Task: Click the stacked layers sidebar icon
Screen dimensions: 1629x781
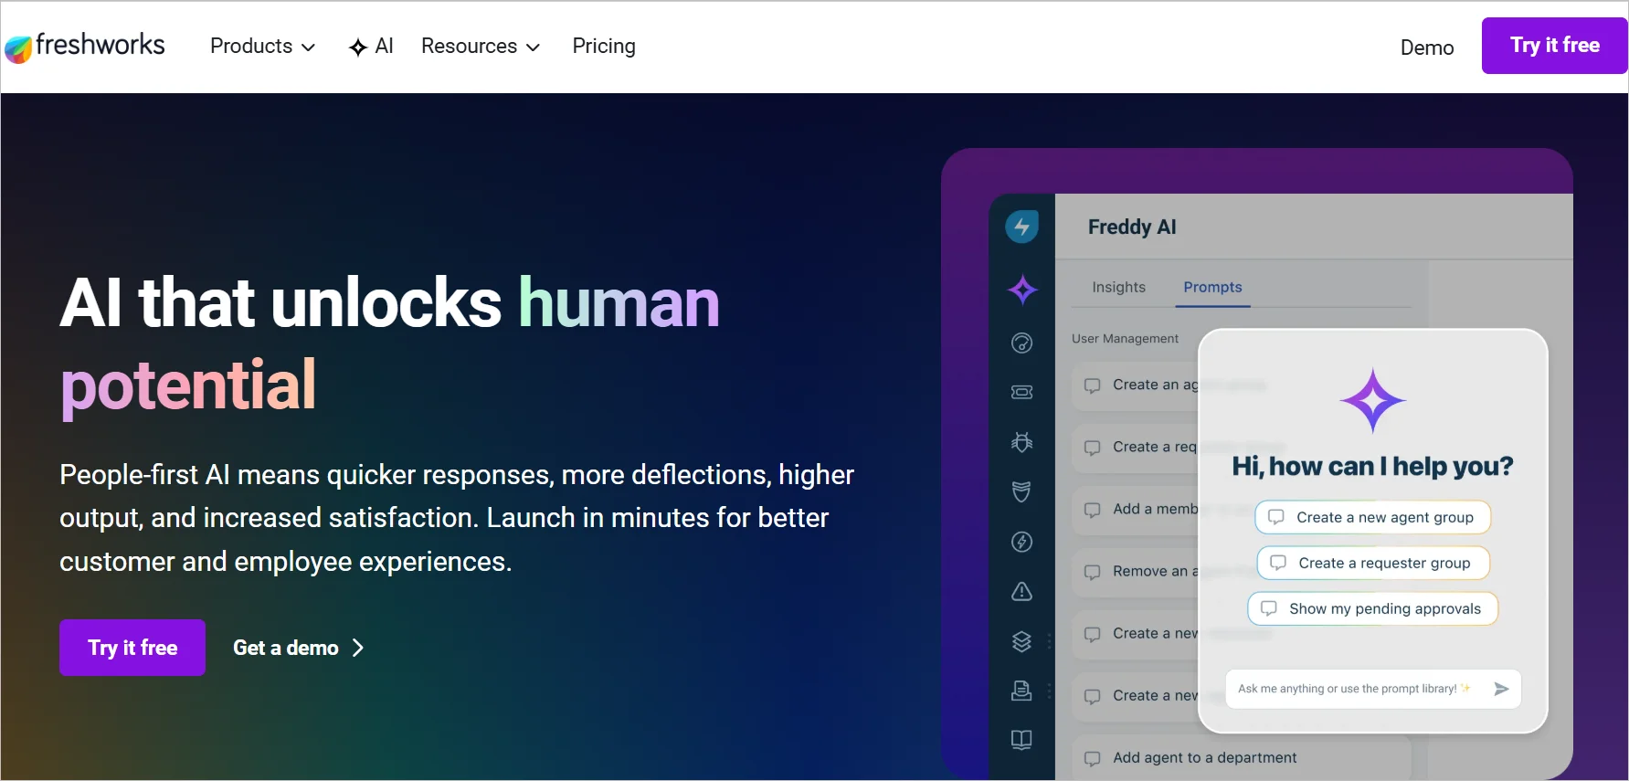Action: tap(1021, 641)
